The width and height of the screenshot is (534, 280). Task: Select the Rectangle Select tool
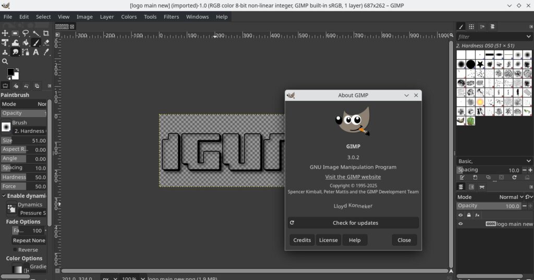[15, 33]
